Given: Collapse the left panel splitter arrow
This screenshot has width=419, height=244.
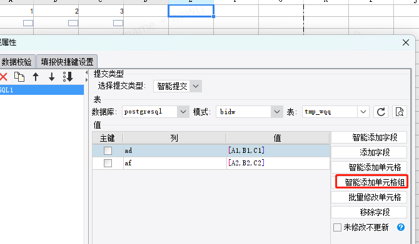Looking at the screenshot, I should click(86, 73).
